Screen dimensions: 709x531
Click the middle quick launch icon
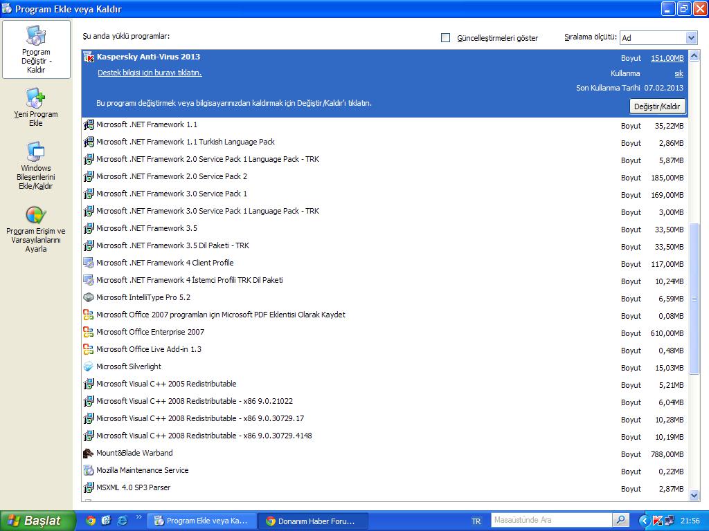106,521
